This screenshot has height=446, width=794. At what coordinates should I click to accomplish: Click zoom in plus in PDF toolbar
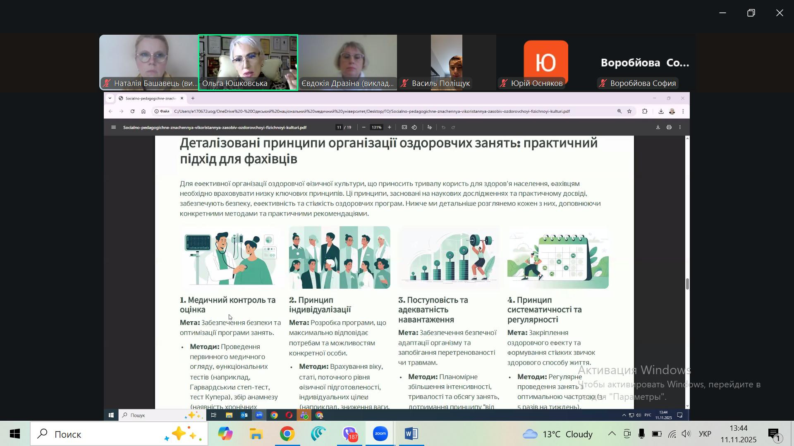389,128
